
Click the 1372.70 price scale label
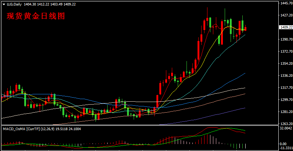[x=286, y=51]
